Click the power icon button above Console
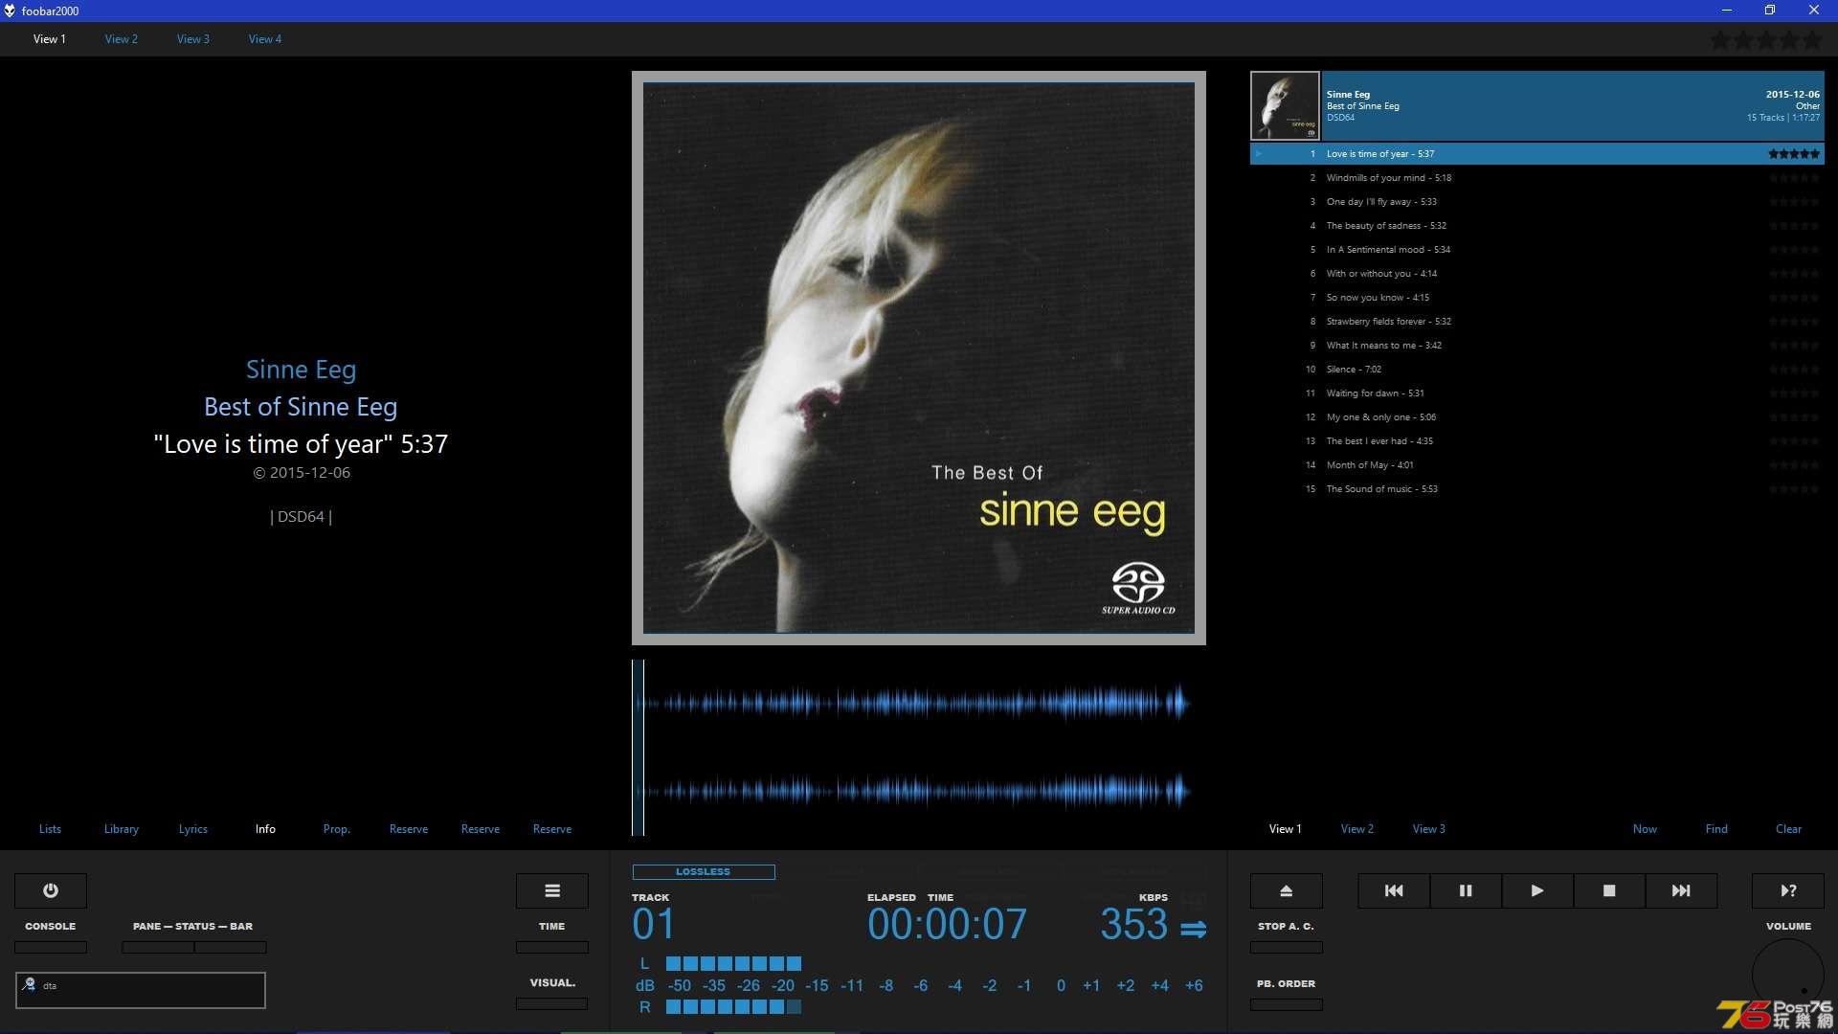The width and height of the screenshot is (1838, 1034). click(51, 890)
